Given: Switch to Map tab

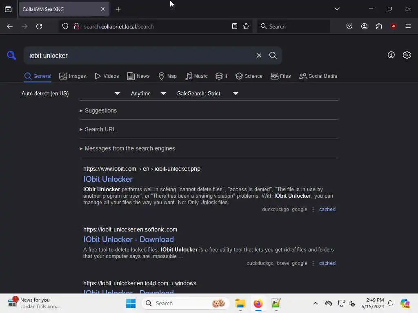Looking at the screenshot, I should pyautogui.click(x=168, y=76).
